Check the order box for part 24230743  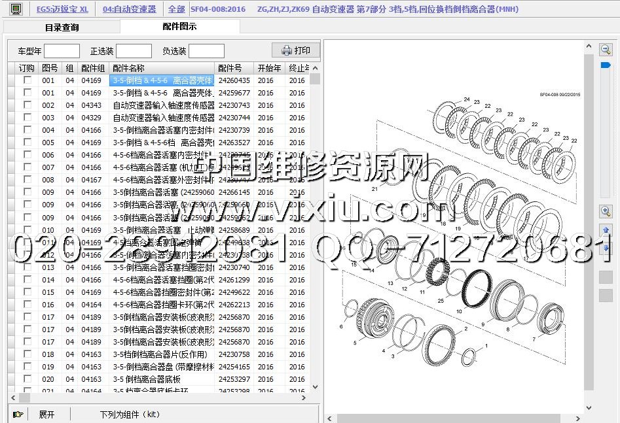pos(27,105)
